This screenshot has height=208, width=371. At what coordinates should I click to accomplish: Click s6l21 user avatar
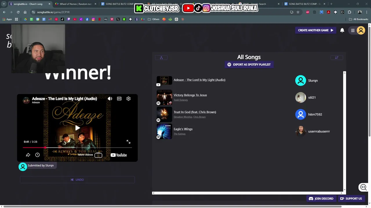[x=301, y=97]
